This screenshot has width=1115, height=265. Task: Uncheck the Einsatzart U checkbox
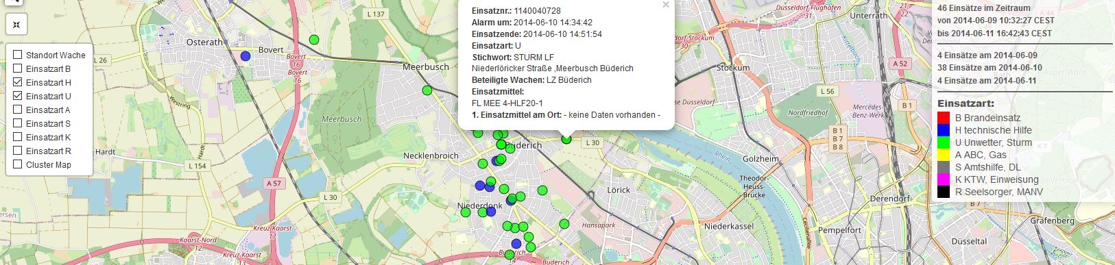(18, 96)
